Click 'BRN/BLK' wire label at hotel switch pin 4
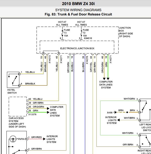151x154 pixels. coord(30,84)
